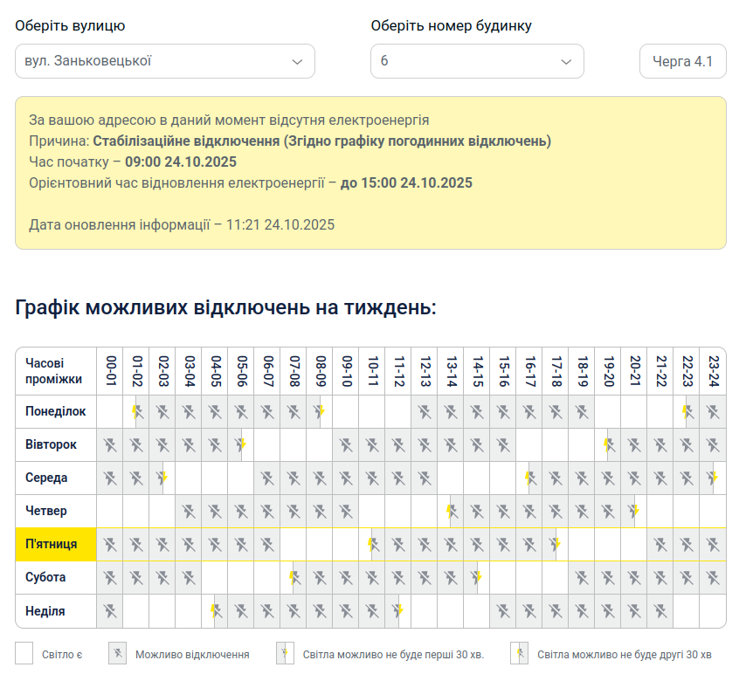Image resolution: width=746 pixels, height=688 pixels.
Task: Click the Понеділок 18-19 outage icon
Action: 582,412
